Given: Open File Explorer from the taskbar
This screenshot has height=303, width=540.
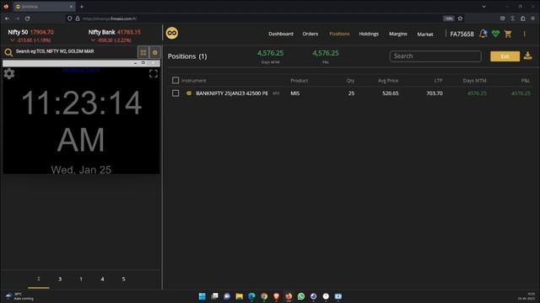Looking at the screenshot, I should click(240, 296).
